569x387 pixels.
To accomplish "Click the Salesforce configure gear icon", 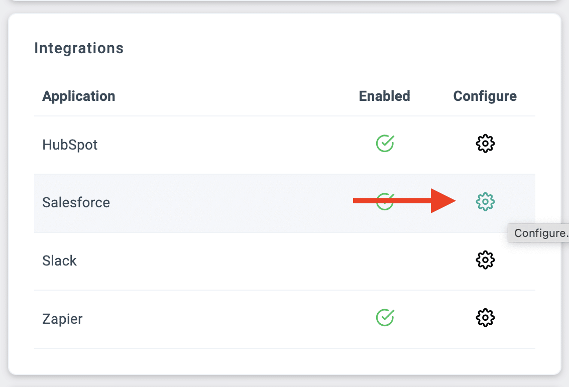I will 485,202.
